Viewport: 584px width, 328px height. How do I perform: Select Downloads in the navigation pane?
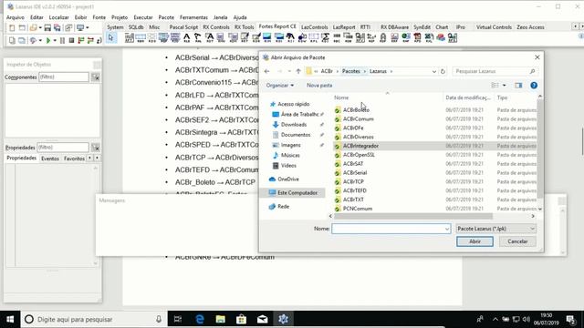coord(294,125)
